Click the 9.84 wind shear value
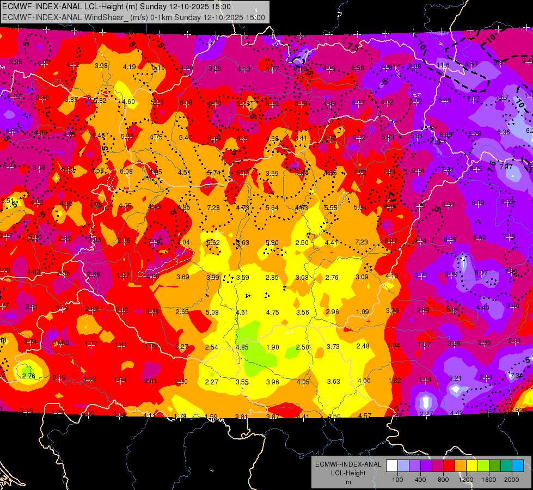This screenshot has width=533, height=490. click(418, 171)
